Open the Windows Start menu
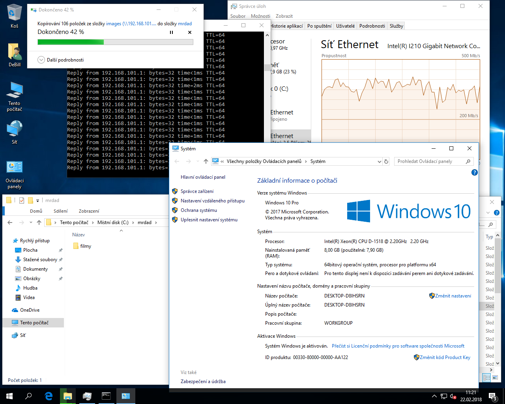The width and height of the screenshot is (505, 404). click(x=9, y=396)
